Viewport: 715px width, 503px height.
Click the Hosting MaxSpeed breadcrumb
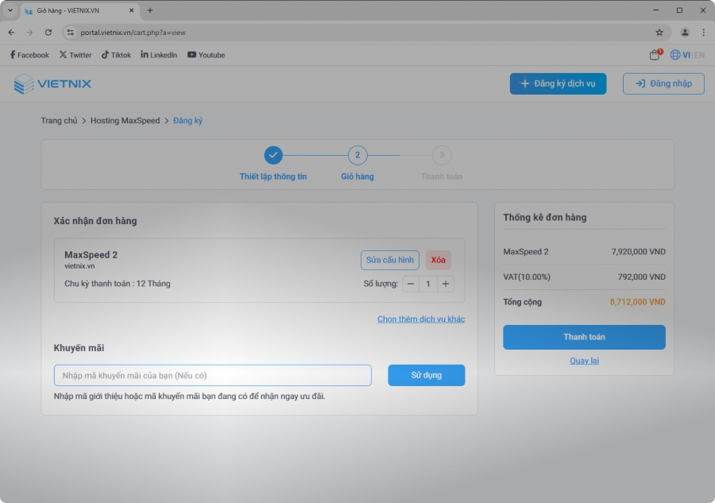[125, 121]
